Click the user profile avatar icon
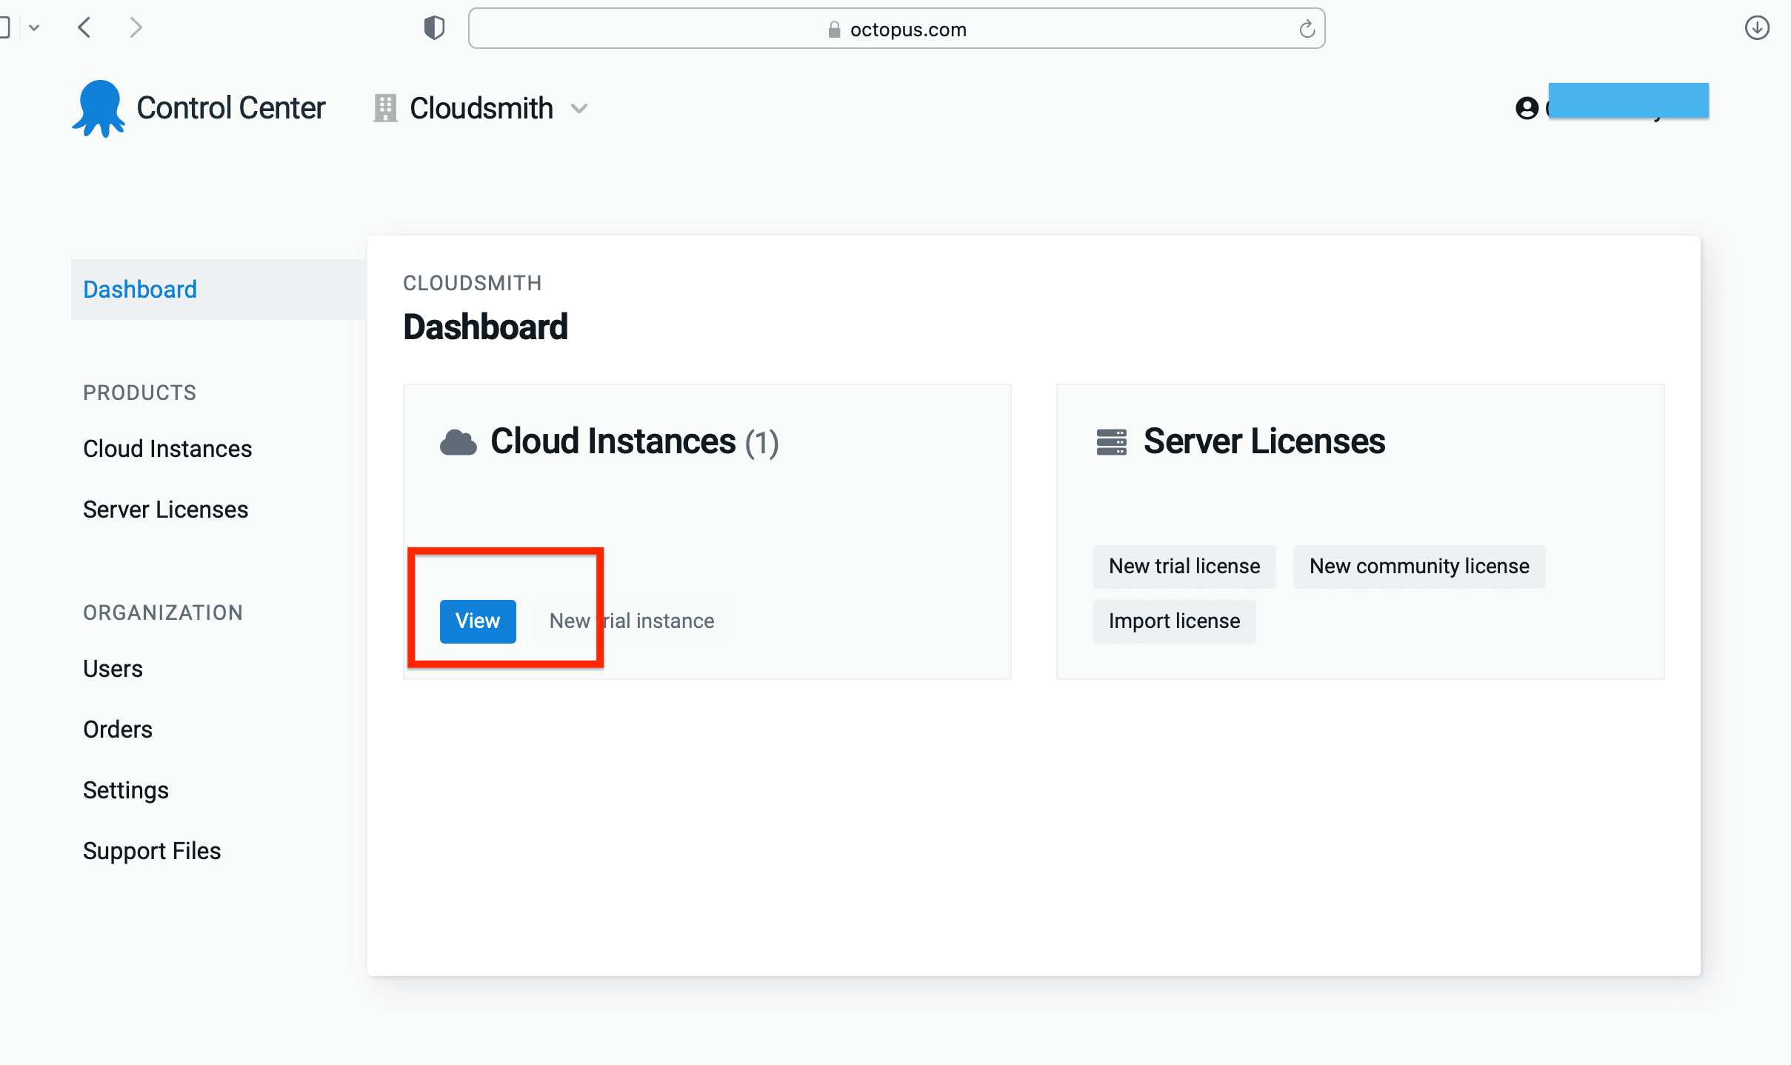 coord(1527,108)
